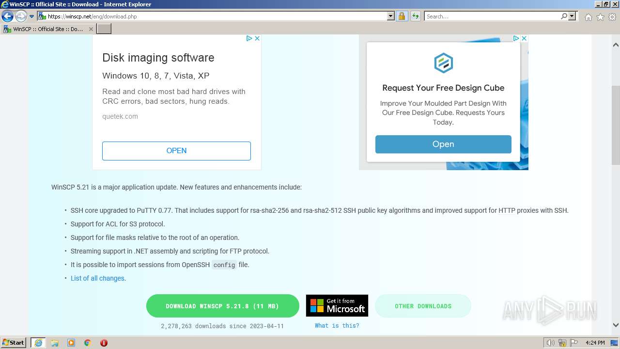
Task: Click the vertical scrollbar thumb
Action: point(616,125)
